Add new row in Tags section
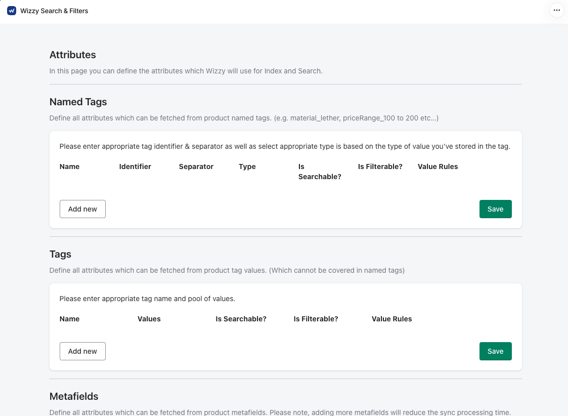Screen dimensions: 568x416 pyautogui.click(x=82, y=351)
